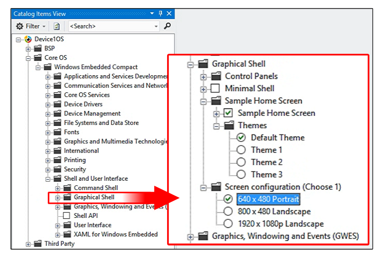Click the Catalog Items View title
The height and width of the screenshot is (262, 374).
tap(40, 14)
